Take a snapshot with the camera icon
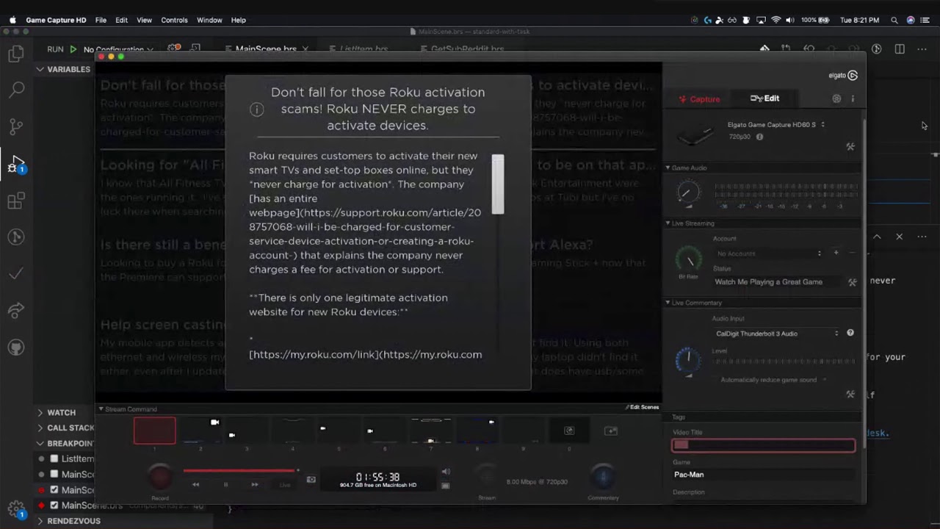Image resolution: width=940 pixels, height=529 pixels. tap(311, 479)
